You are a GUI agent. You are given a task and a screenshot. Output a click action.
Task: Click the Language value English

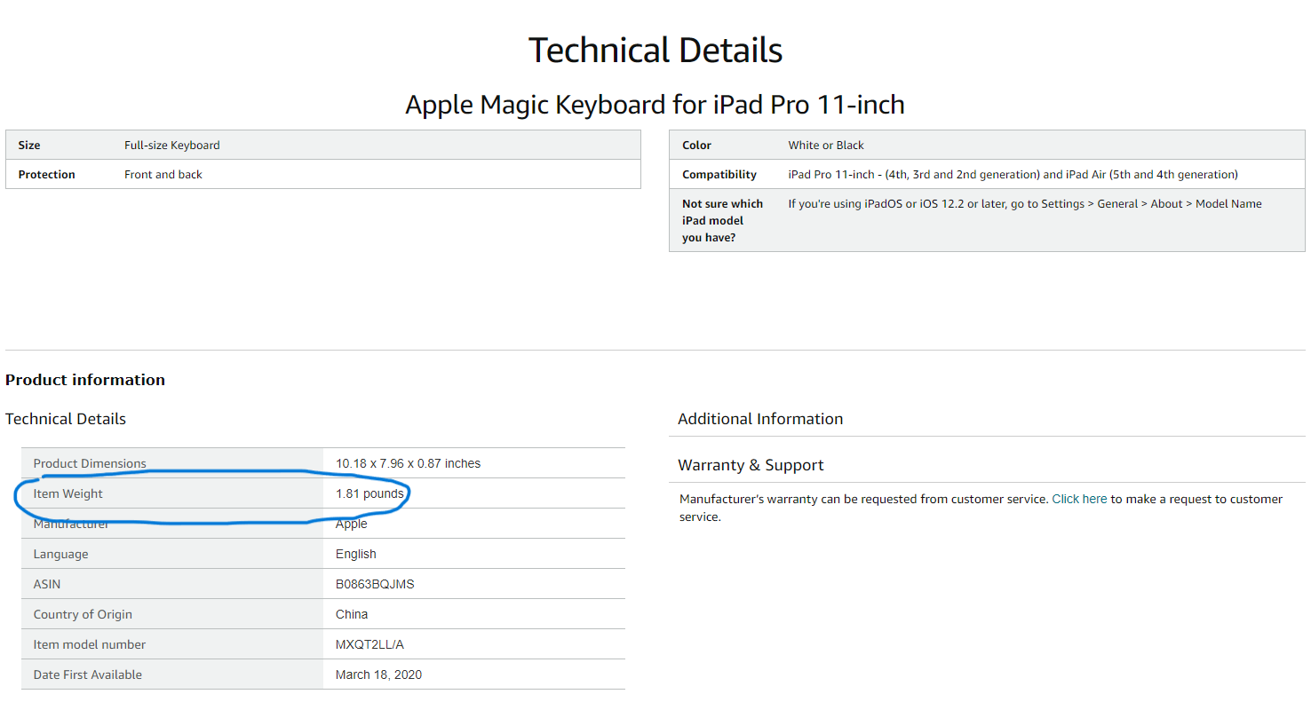[x=356, y=554]
